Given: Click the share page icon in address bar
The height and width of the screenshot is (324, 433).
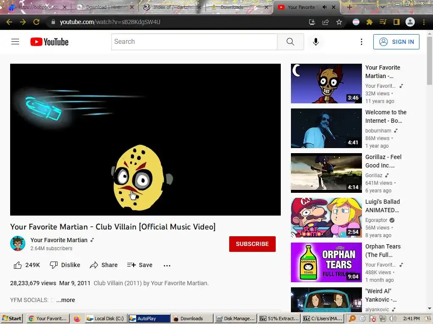Looking at the screenshot, I should coord(326,22).
